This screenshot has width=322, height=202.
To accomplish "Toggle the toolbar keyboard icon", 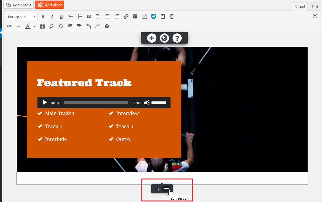I will (x=144, y=17).
